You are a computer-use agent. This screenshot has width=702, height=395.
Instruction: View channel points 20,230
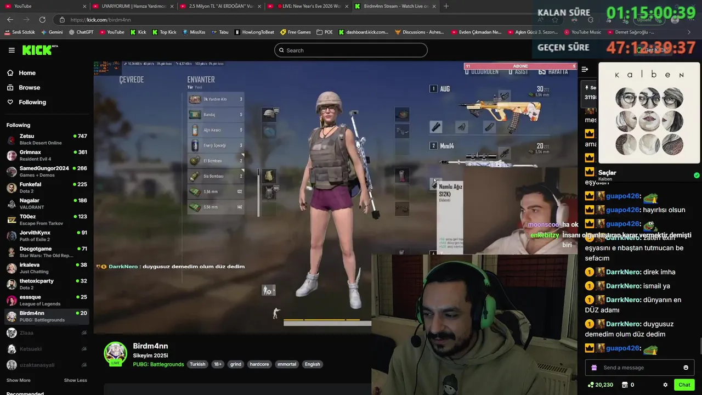point(600,385)
